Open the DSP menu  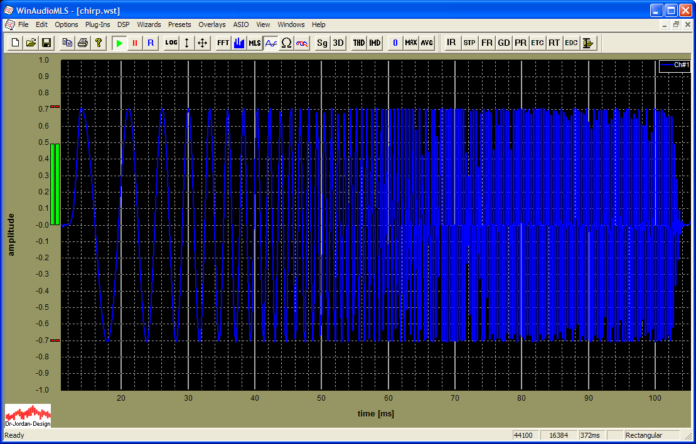click(x=124, y=24)
